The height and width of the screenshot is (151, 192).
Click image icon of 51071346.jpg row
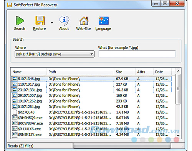[15, 79]
